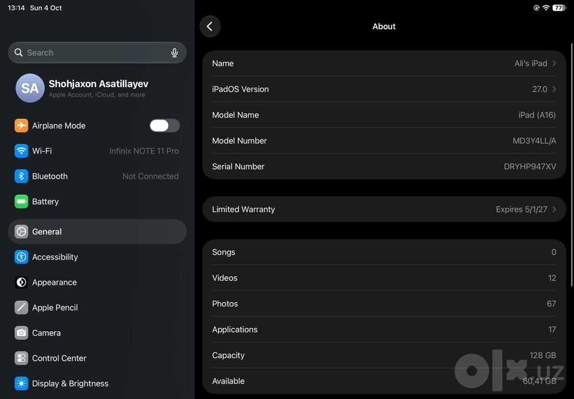The height and width of the screenshot is (399, 574).
Task: Toggle the Airplane Mode switch
Action: pos(165,126)
